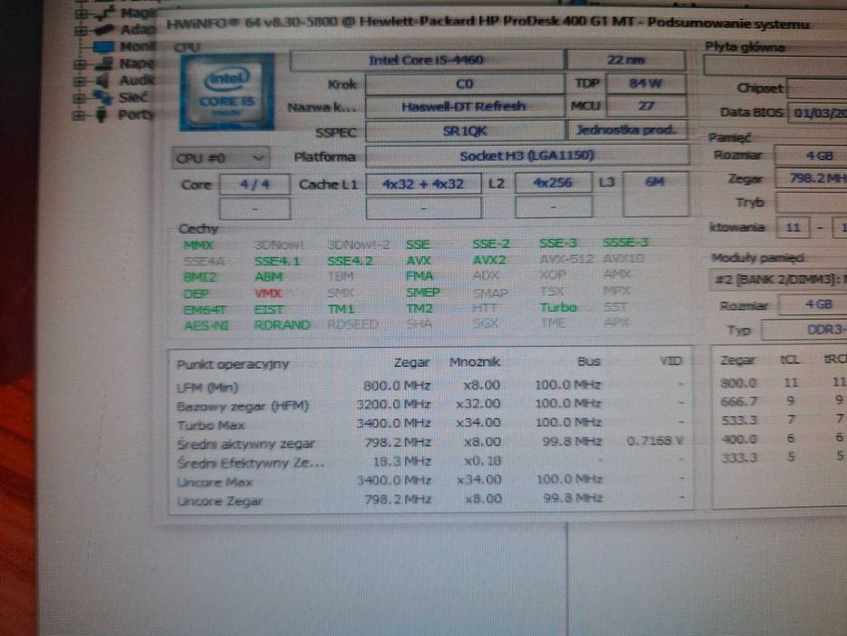Click the AVX2 feature label
Screen dimensions: 847x636
coord(489,260)
